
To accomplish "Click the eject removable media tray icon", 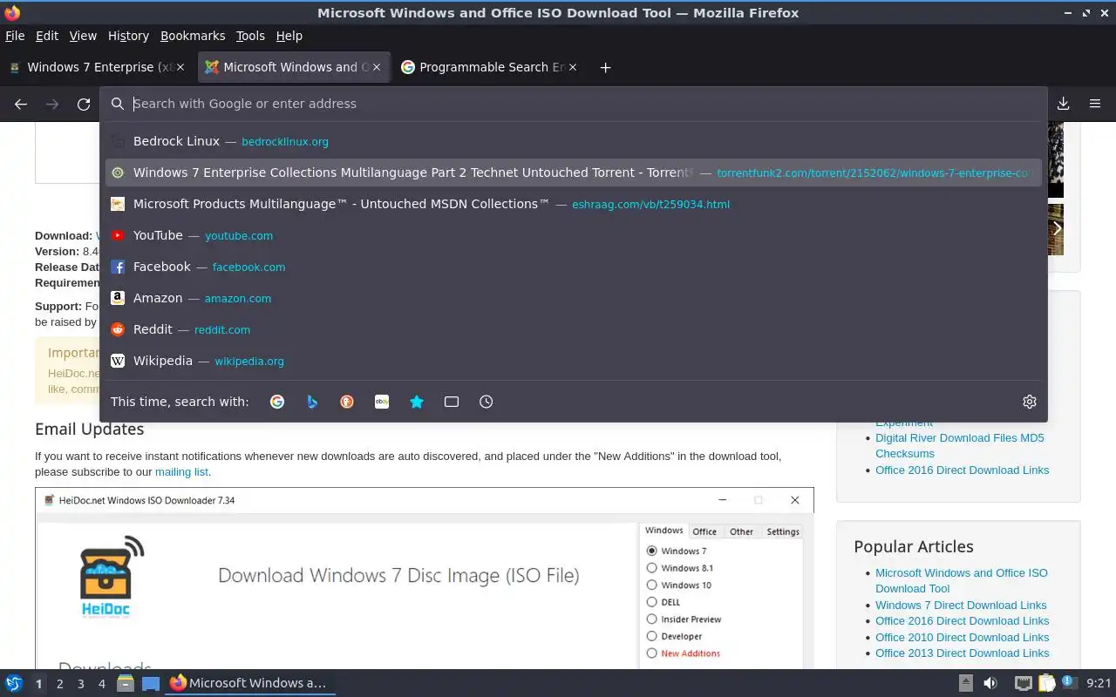I will (966, 683).
